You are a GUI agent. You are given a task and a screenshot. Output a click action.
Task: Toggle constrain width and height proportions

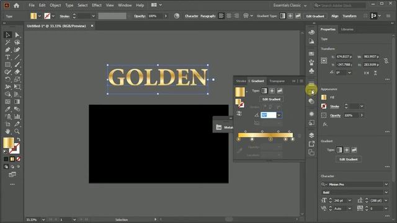coord(386,61)
